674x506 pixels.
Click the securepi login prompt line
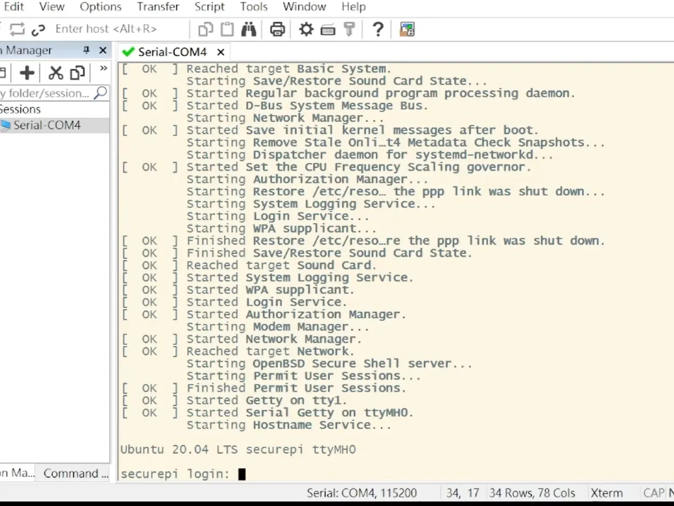[x=175, y=474]
